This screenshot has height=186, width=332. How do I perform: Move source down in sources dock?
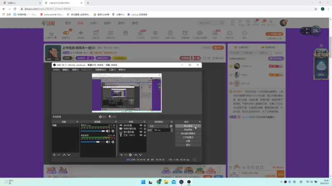pos(140,155)
